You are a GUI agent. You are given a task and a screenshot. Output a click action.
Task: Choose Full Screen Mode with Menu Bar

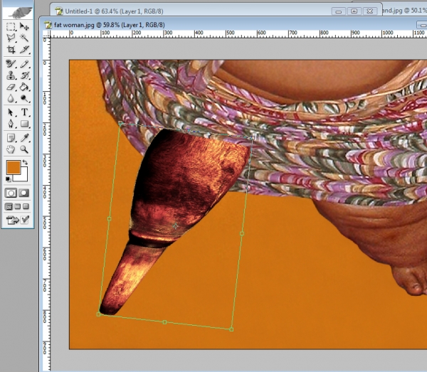tap(17, 206)
